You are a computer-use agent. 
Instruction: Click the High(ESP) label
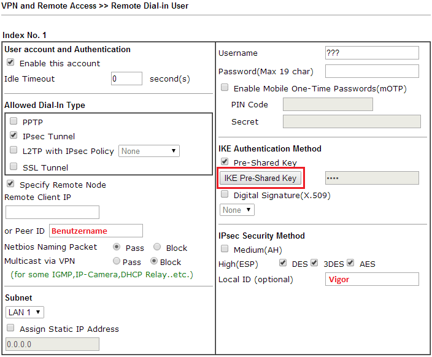(x=238, y=264)
